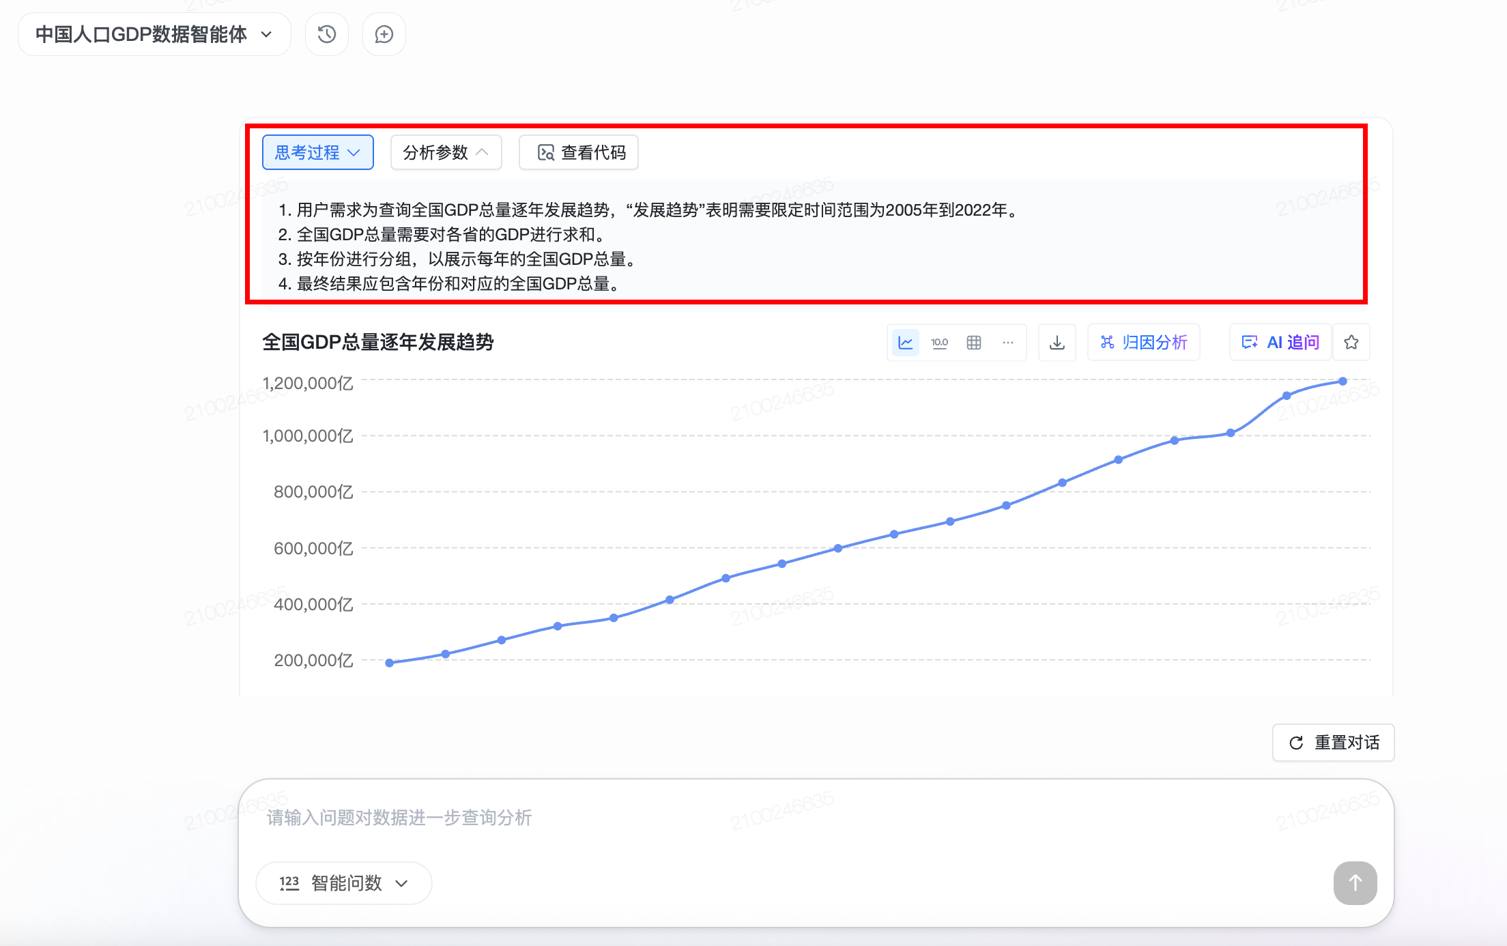
Task: Click reasoning step 2 about 各省的GDP进行求和
Action: (x=441, y=235)
